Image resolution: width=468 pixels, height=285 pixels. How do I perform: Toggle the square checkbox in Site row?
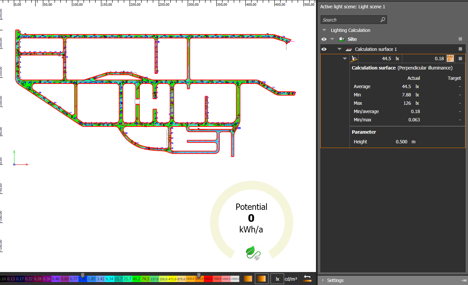point(460,39)
